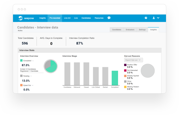Click the Link Clicked bar
Viewport: 179px width, 115px height.
[96, 76]
